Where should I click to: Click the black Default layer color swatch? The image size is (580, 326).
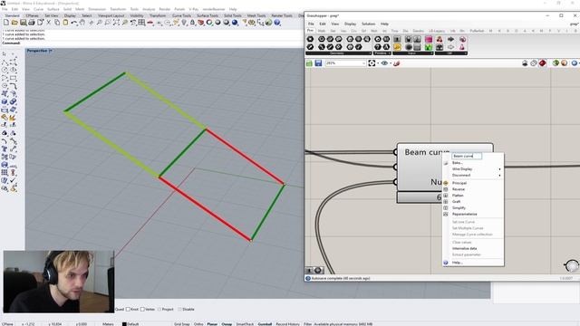(124, 324)
